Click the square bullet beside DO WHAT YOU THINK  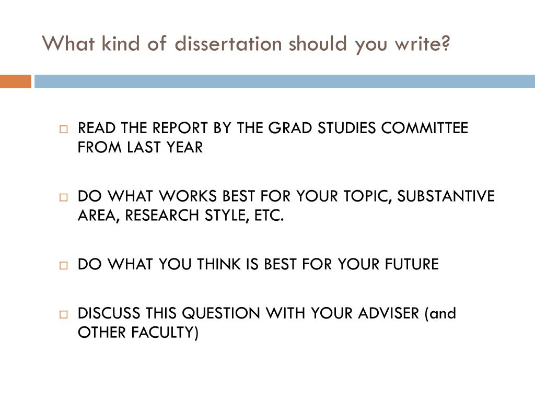point(63,265)
